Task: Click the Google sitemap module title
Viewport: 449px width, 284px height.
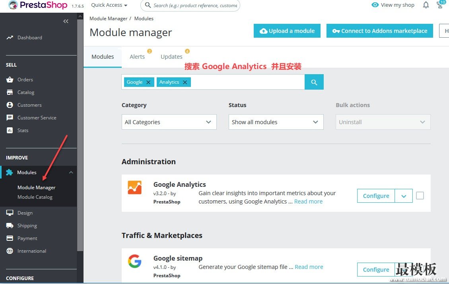Action: tap(178, 258)
